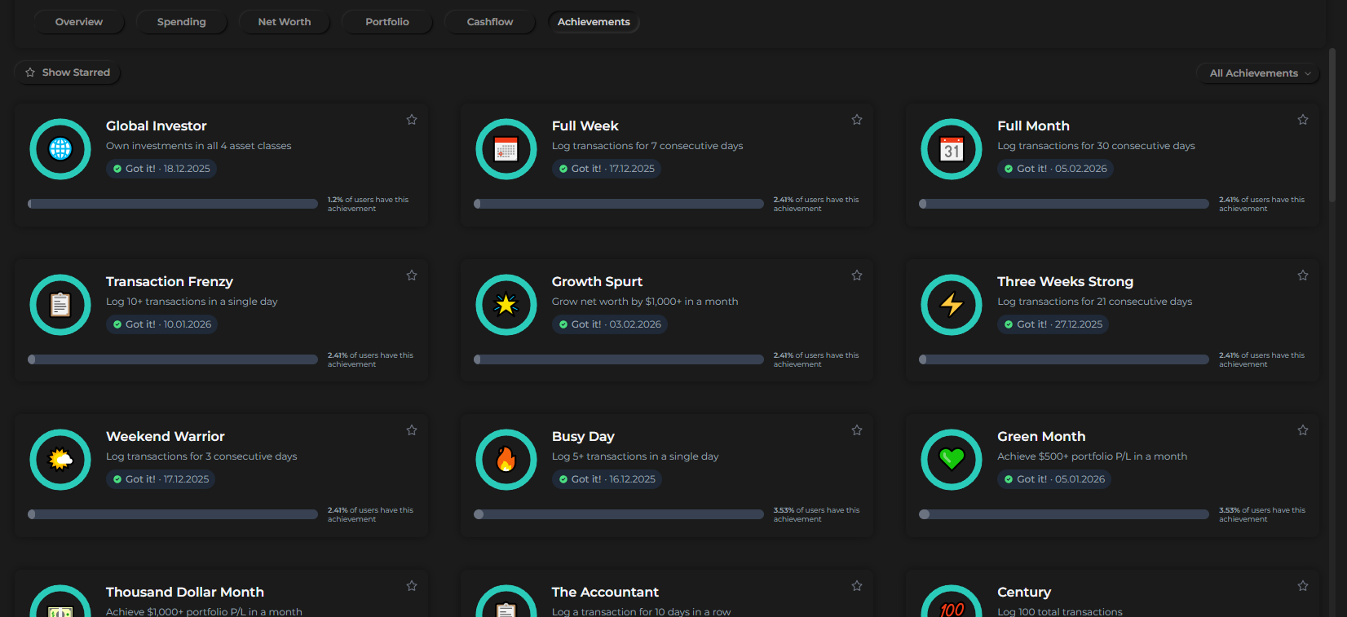Star the Busy Day achievement
Screen dimensions: 1347x617
tap(857, 430)
